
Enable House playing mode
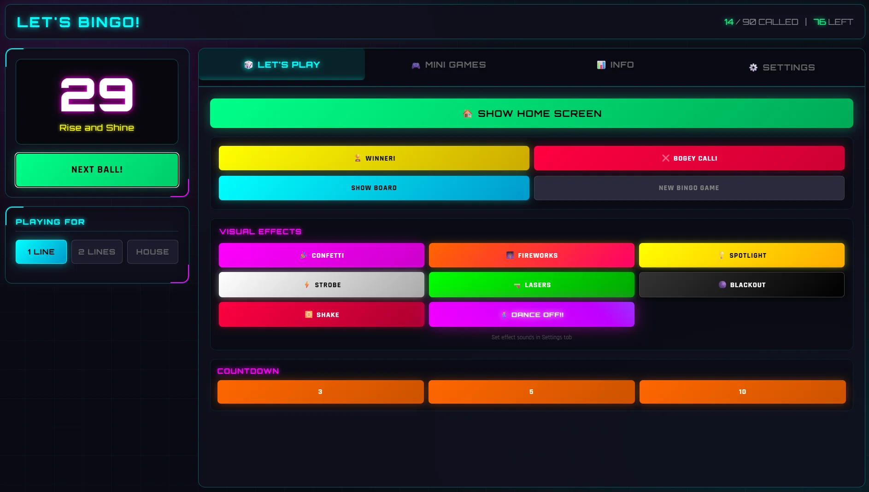click(153, 252)
